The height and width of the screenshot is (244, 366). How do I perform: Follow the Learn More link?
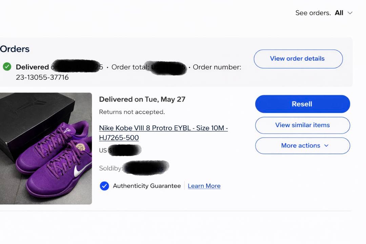204,186
